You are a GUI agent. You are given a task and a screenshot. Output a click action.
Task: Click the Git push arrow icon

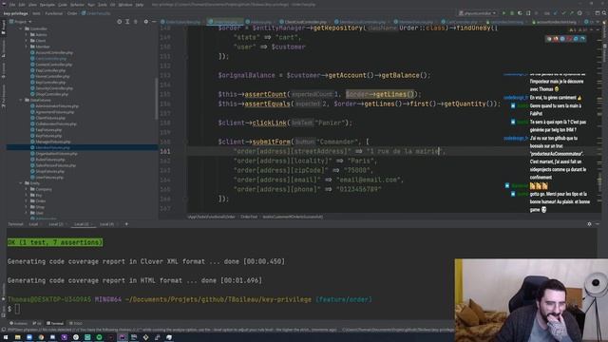pos(572,13)
